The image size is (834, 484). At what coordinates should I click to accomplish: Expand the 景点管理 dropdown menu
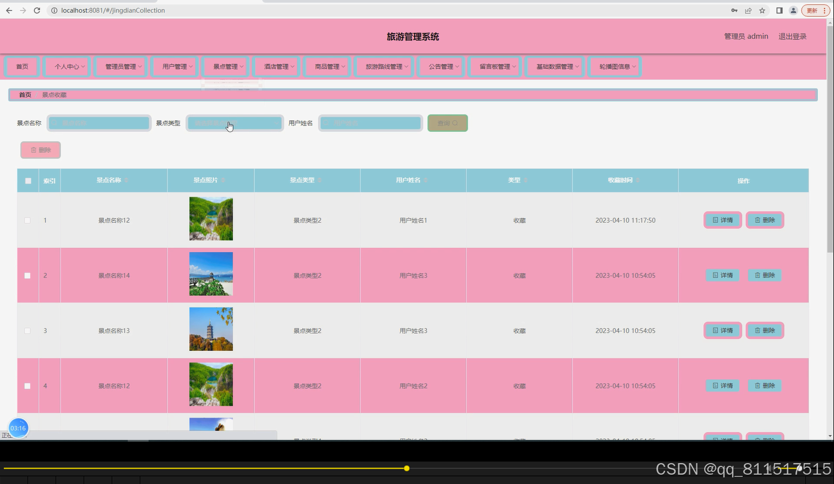(226, 66)
